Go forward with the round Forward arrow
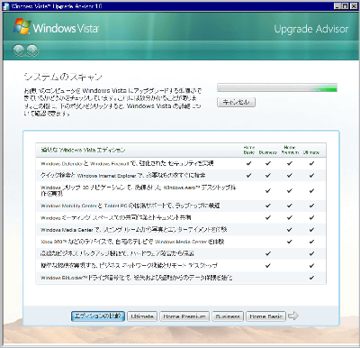 (x=32, y=50)
